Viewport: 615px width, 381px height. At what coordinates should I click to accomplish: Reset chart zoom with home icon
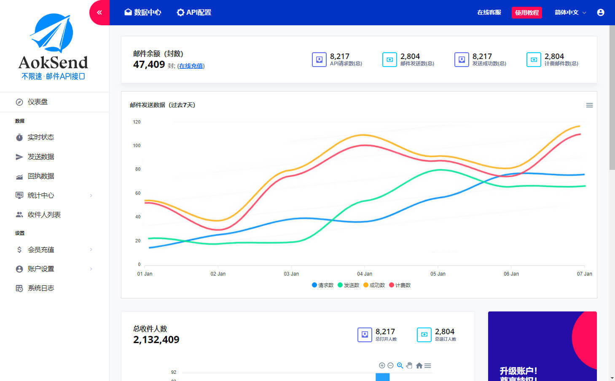point(419,365)
